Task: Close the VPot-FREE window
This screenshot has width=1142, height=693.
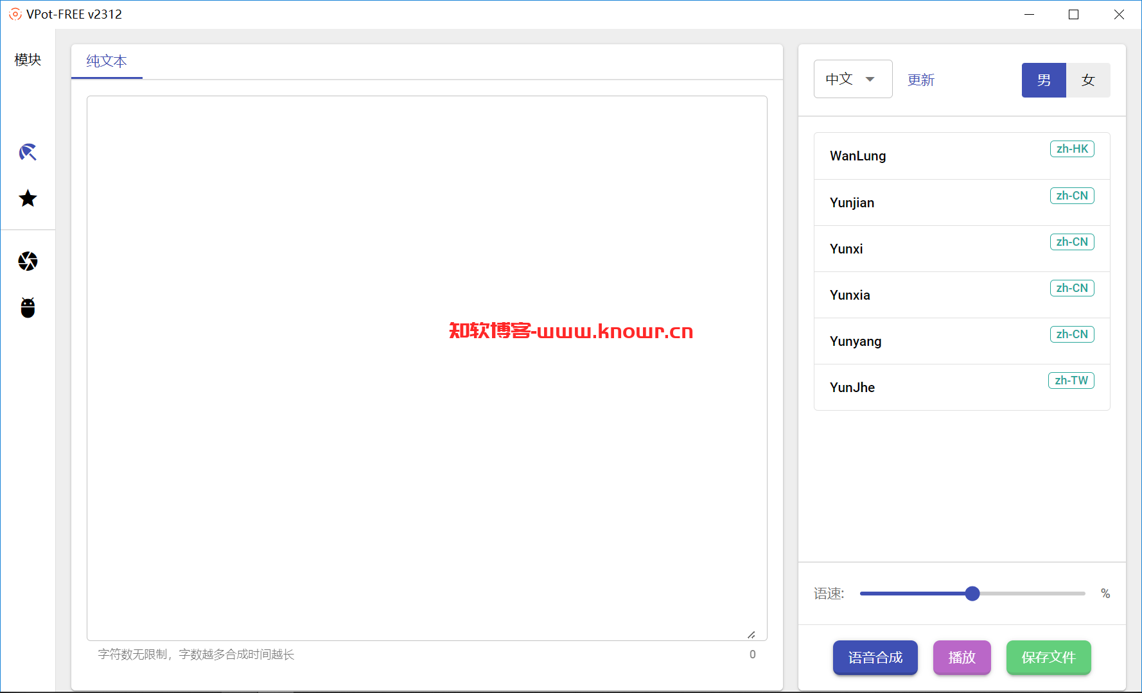Action: [x=1119, y=14]
